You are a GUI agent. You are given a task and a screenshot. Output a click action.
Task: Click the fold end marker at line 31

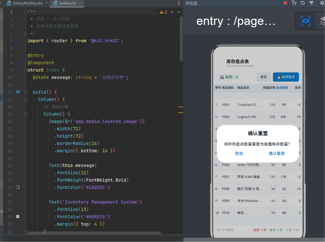[x=25, y=231]
